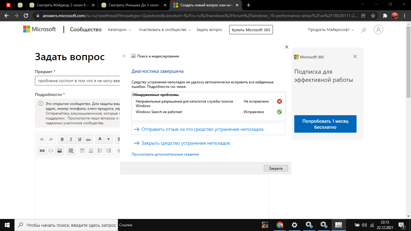The height and width of the screenshot is (231, 411).
Task: Open Задать вопрос navigation item
Action: click(x=209, y=30)
